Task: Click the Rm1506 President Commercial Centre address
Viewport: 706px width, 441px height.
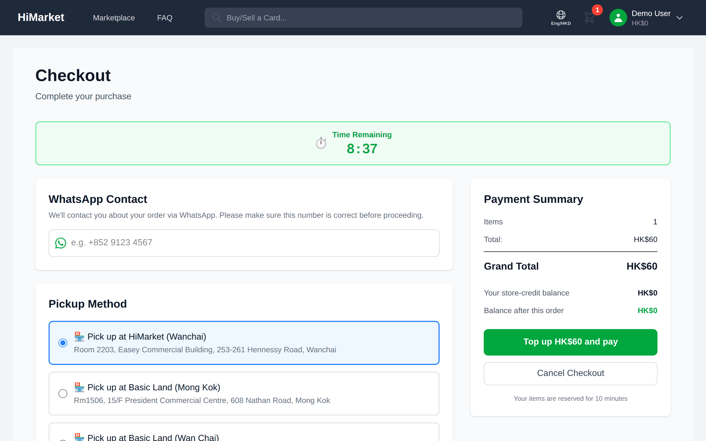Action: [x=202, y=400]
